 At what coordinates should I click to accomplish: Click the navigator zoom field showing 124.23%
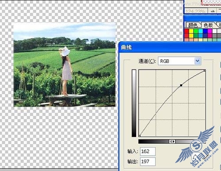195,11
